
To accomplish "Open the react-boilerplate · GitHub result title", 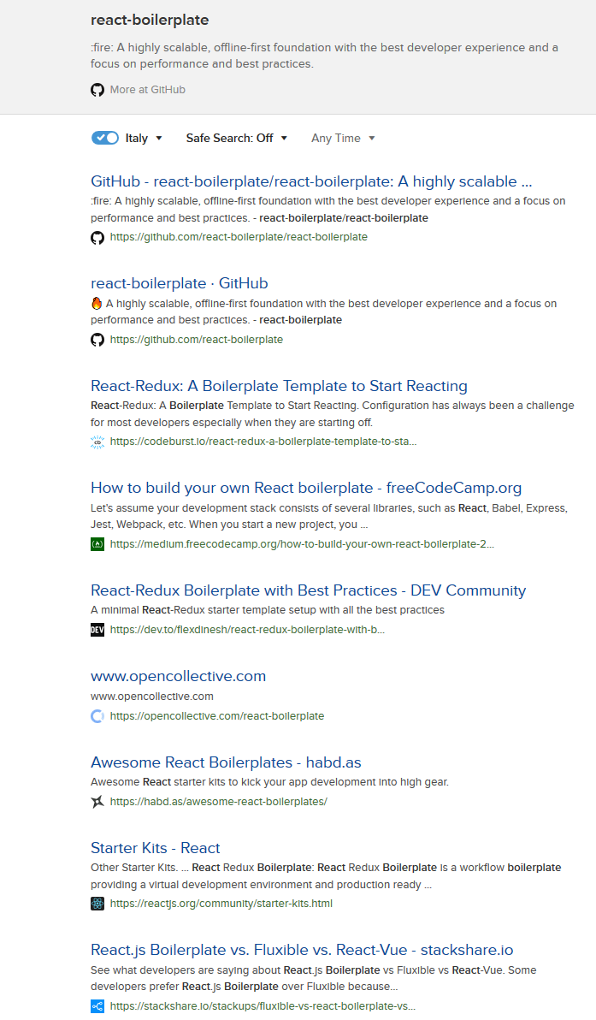I will 180,283.
